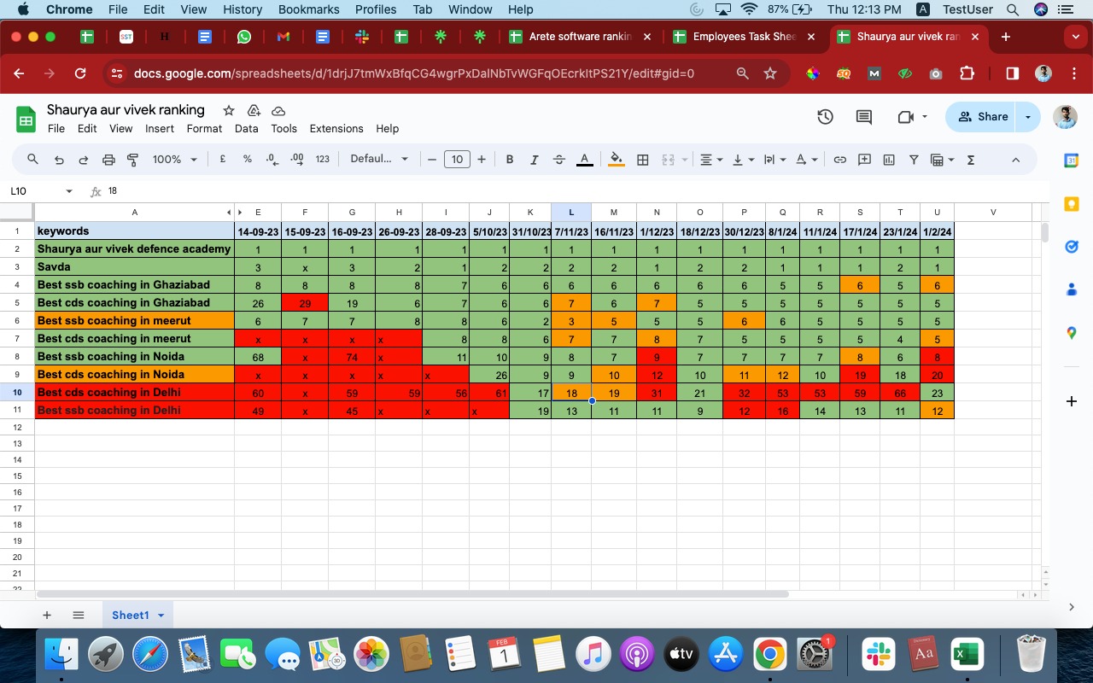Open the Functions sigma icon
The width and height of the screenshot is (1093, 683).
pos(971,160)
